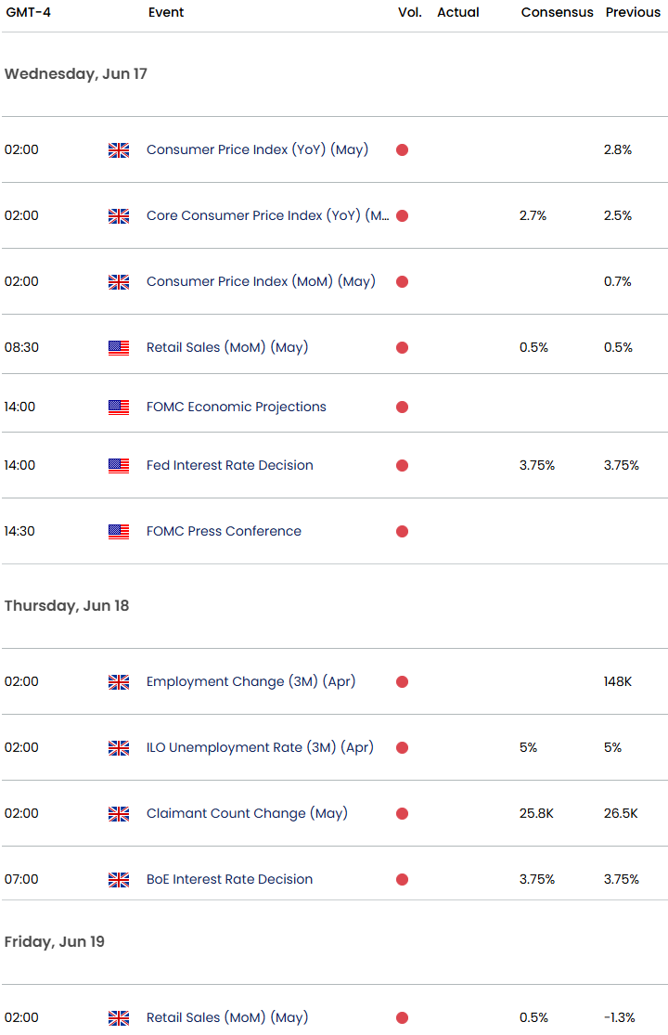Viewport: 668px width, 1035px height.
Task: Click the Vol. column header
Action: (409, 12)
